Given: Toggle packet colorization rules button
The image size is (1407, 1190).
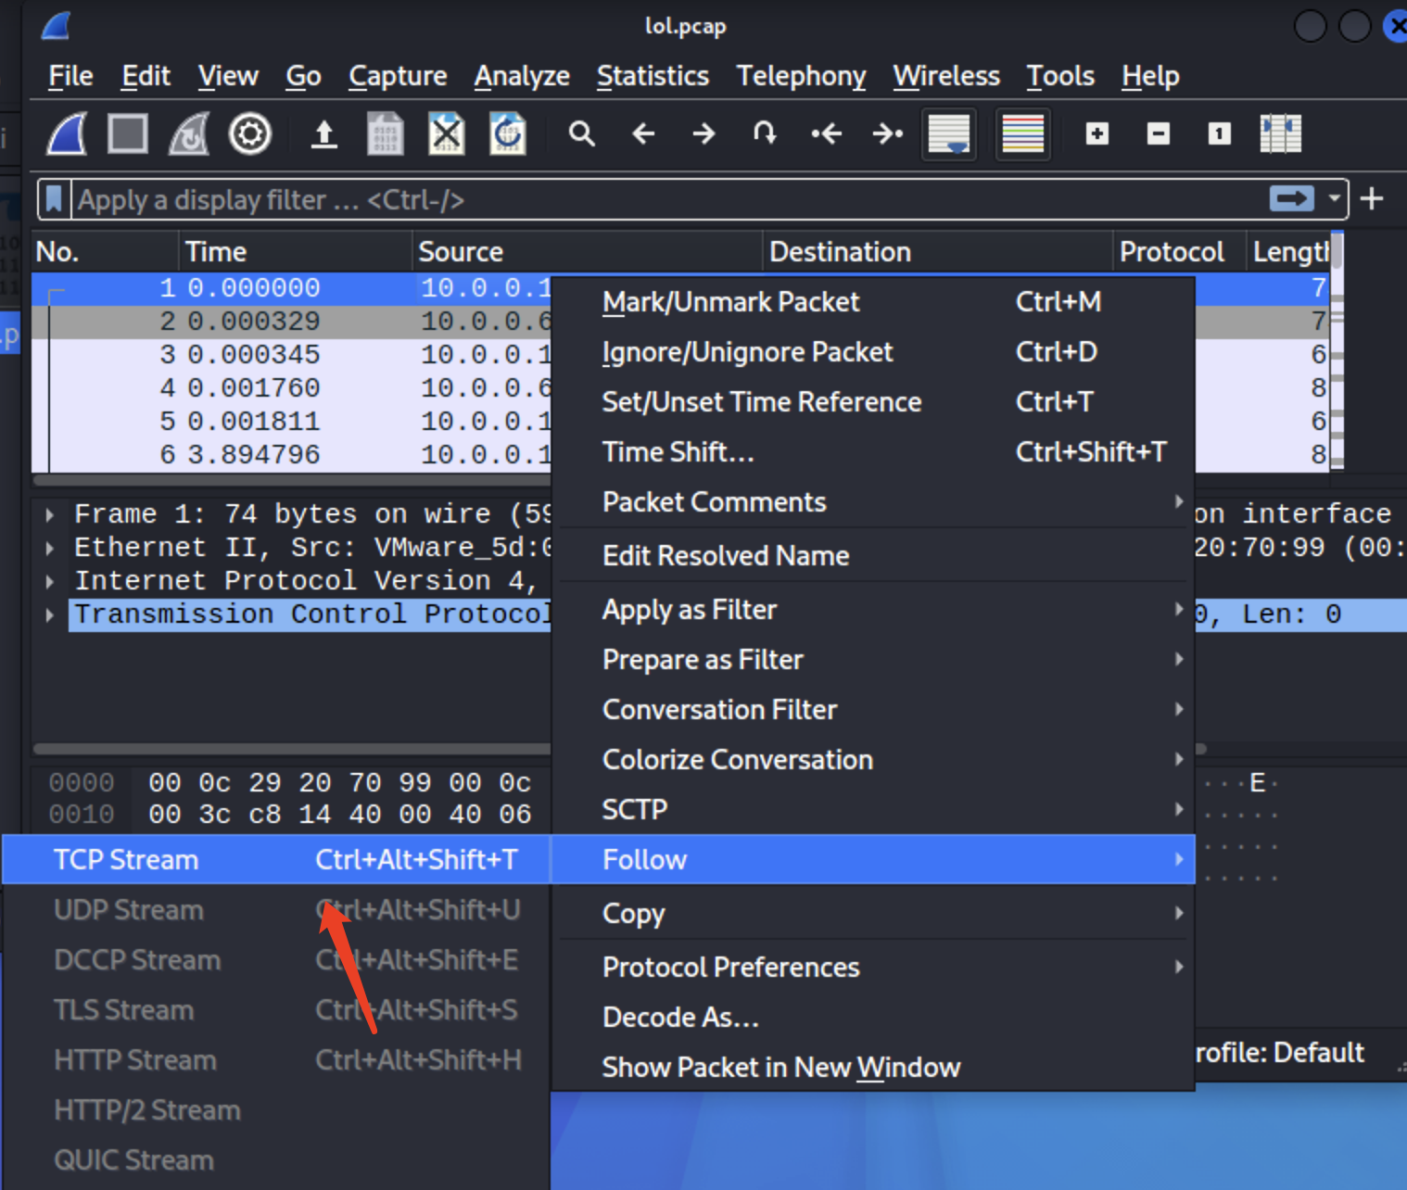Looking at the screenshot, I should click(1022, 134).
